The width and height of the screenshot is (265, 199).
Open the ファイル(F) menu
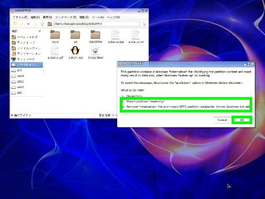point(20,17)
